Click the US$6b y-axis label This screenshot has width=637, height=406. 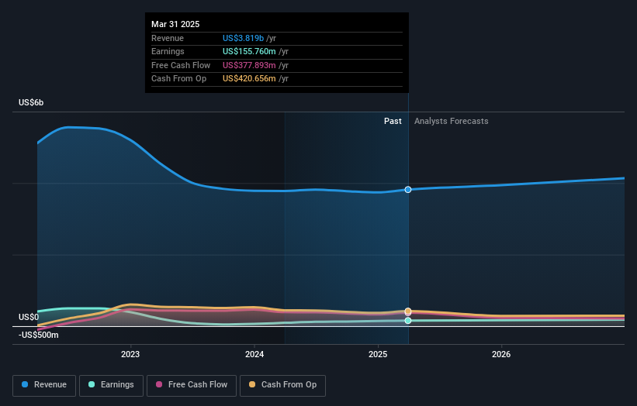(x=31, y=102)
